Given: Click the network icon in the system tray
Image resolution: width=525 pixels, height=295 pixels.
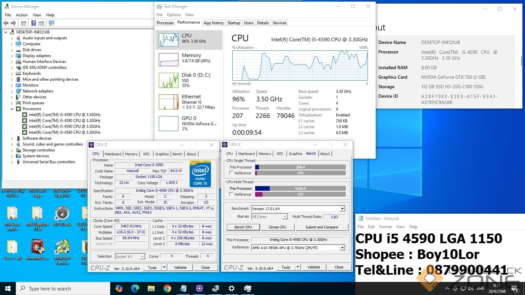Looking at the screenshot, I should (463, 288).
